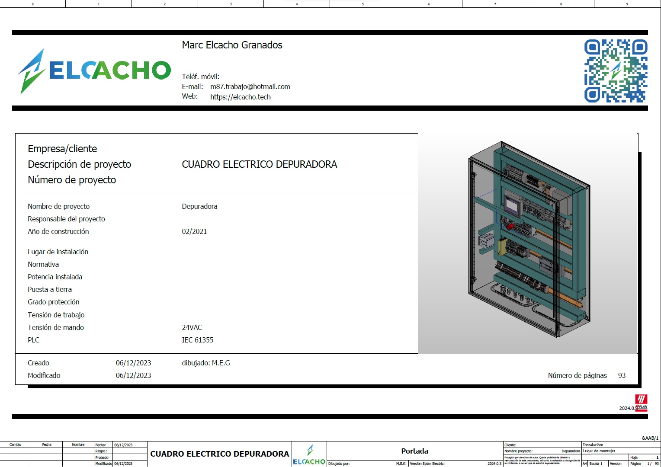Image resolution: width=661 pixels, height=467 pixels.
Task: Click the QR code in the header
Action: [616, 71]
